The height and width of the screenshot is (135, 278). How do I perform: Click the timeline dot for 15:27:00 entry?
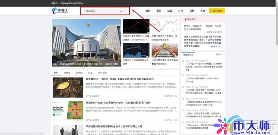[183, 87]
